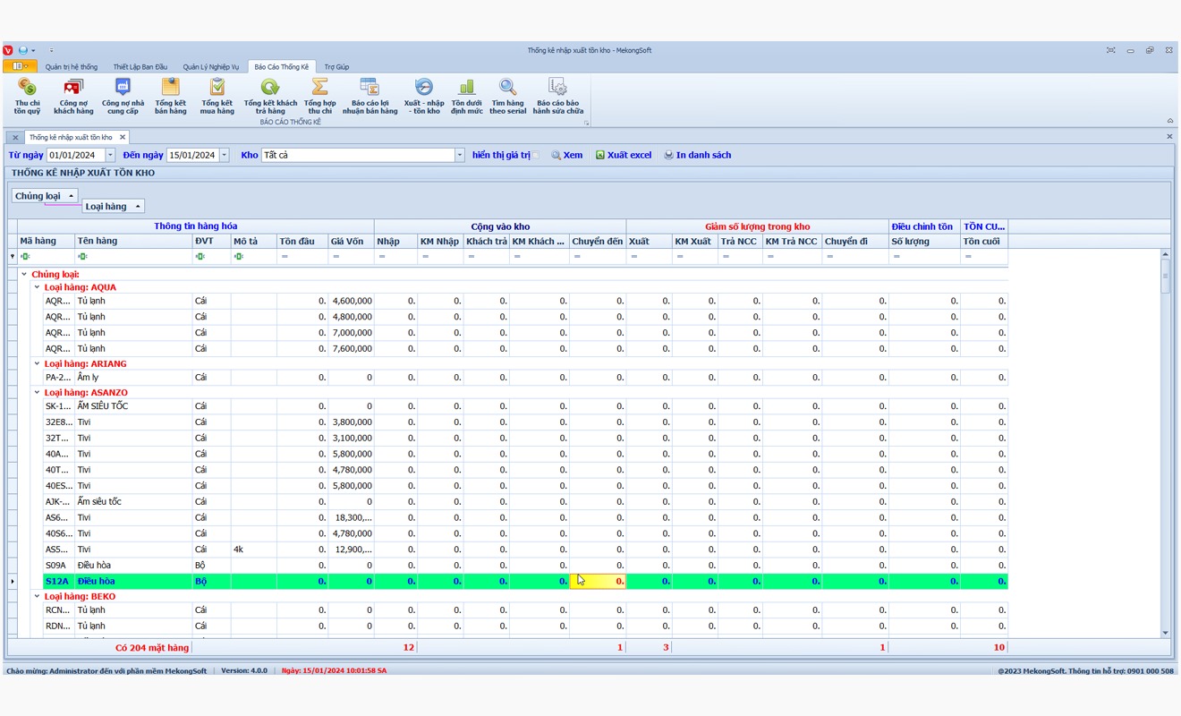Open Công nợ khách hàng report
The width and height of the screenshot is (1181, 716).
[x=73, y=95]
